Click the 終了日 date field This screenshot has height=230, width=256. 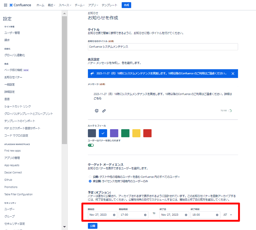click(174, 215)
